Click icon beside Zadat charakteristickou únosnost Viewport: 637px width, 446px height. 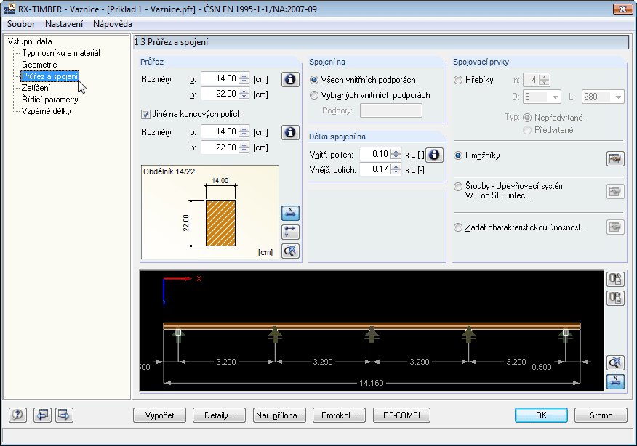pos(615,227)
